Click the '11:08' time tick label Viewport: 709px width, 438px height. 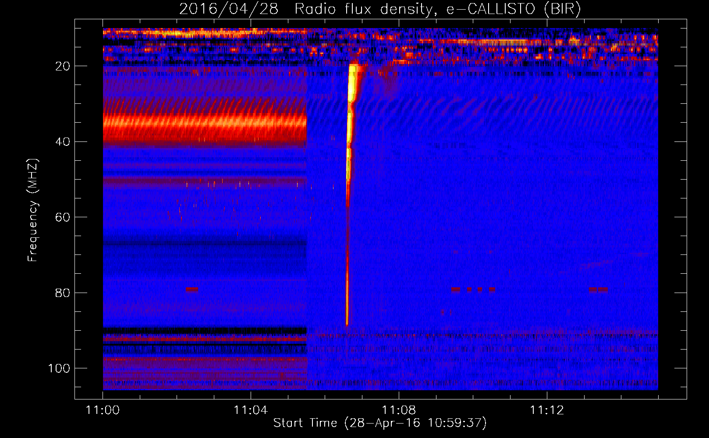click(399, 410)
